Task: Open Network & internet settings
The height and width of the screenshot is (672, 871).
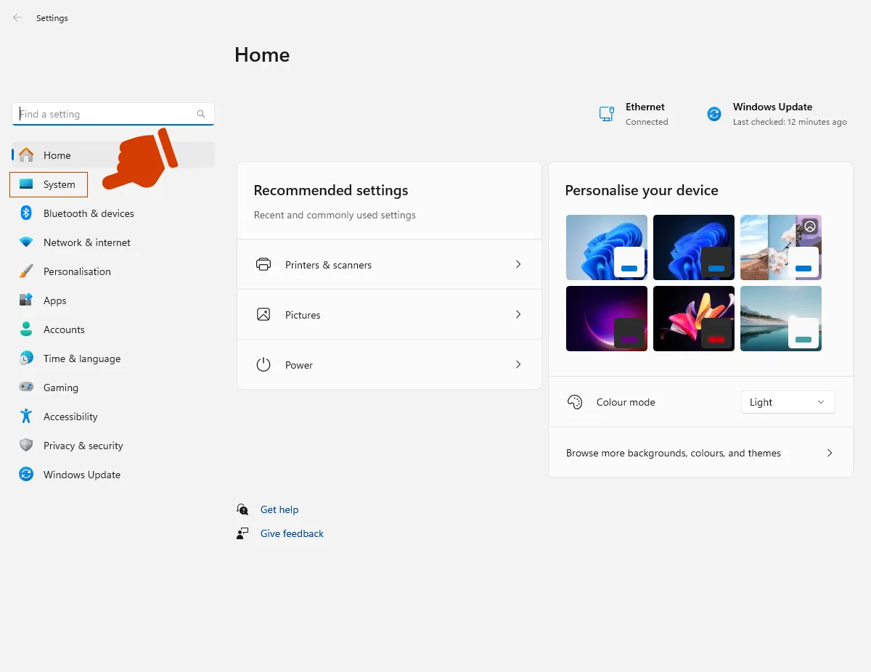Action: tap(113, 242)
